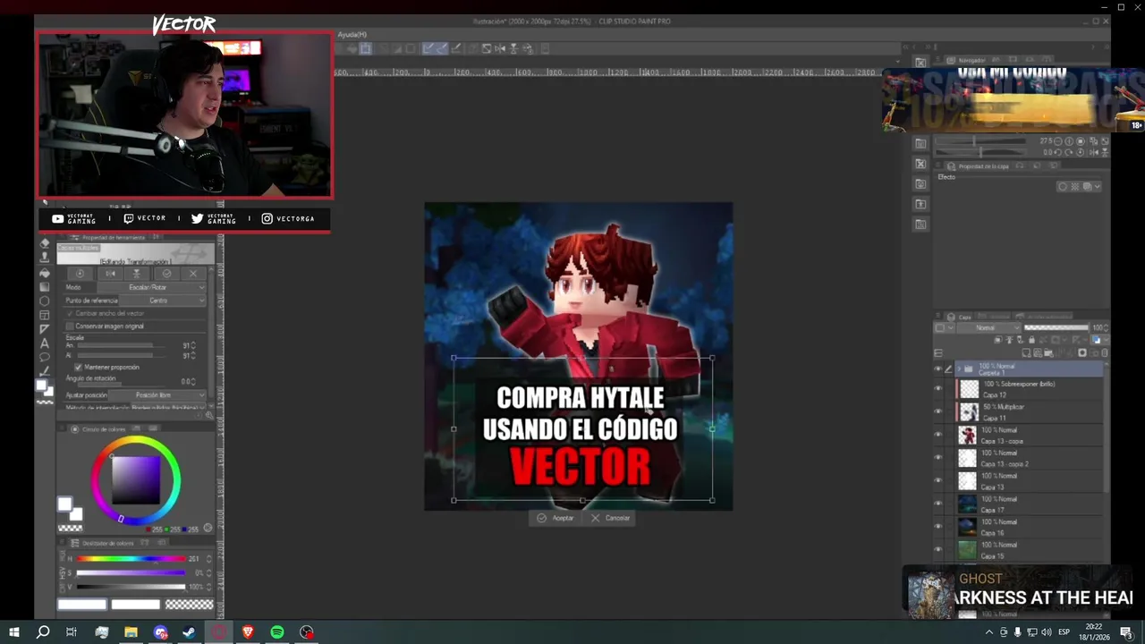This screenshot has height=644, width=1145.
Task: Open the Brave browser taskbar icon
Action: pos(248,632)
